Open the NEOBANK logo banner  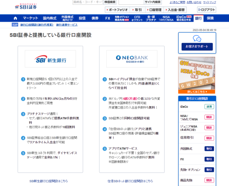[132, 59]
